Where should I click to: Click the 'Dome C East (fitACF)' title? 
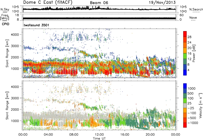point(48,2)
